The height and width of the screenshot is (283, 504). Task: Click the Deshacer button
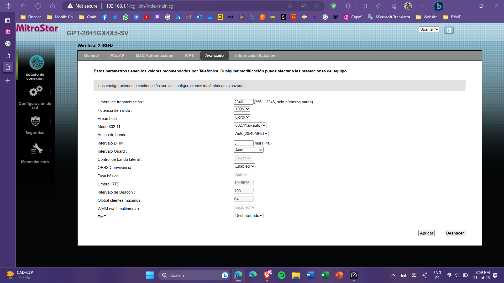(x=455, y=233)
